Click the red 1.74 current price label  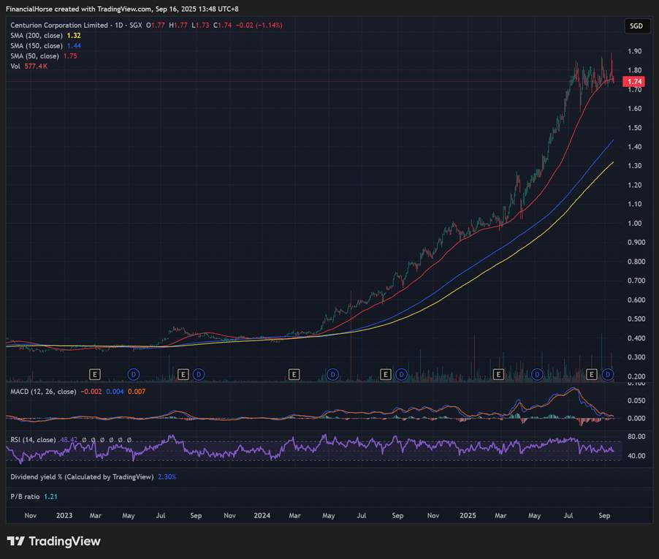634,82
